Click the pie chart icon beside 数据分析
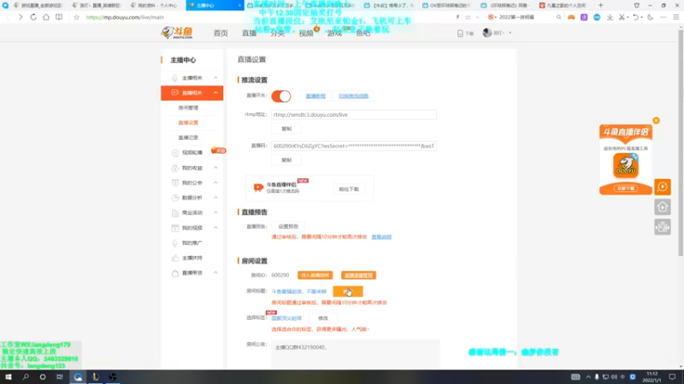This screenshot has height=384, width=684. tap(175, 198)
